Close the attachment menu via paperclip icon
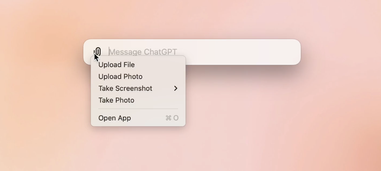 coord(98,52)
